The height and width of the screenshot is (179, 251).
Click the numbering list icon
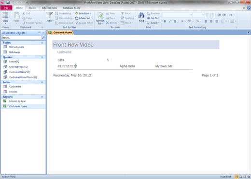(212, 15)
